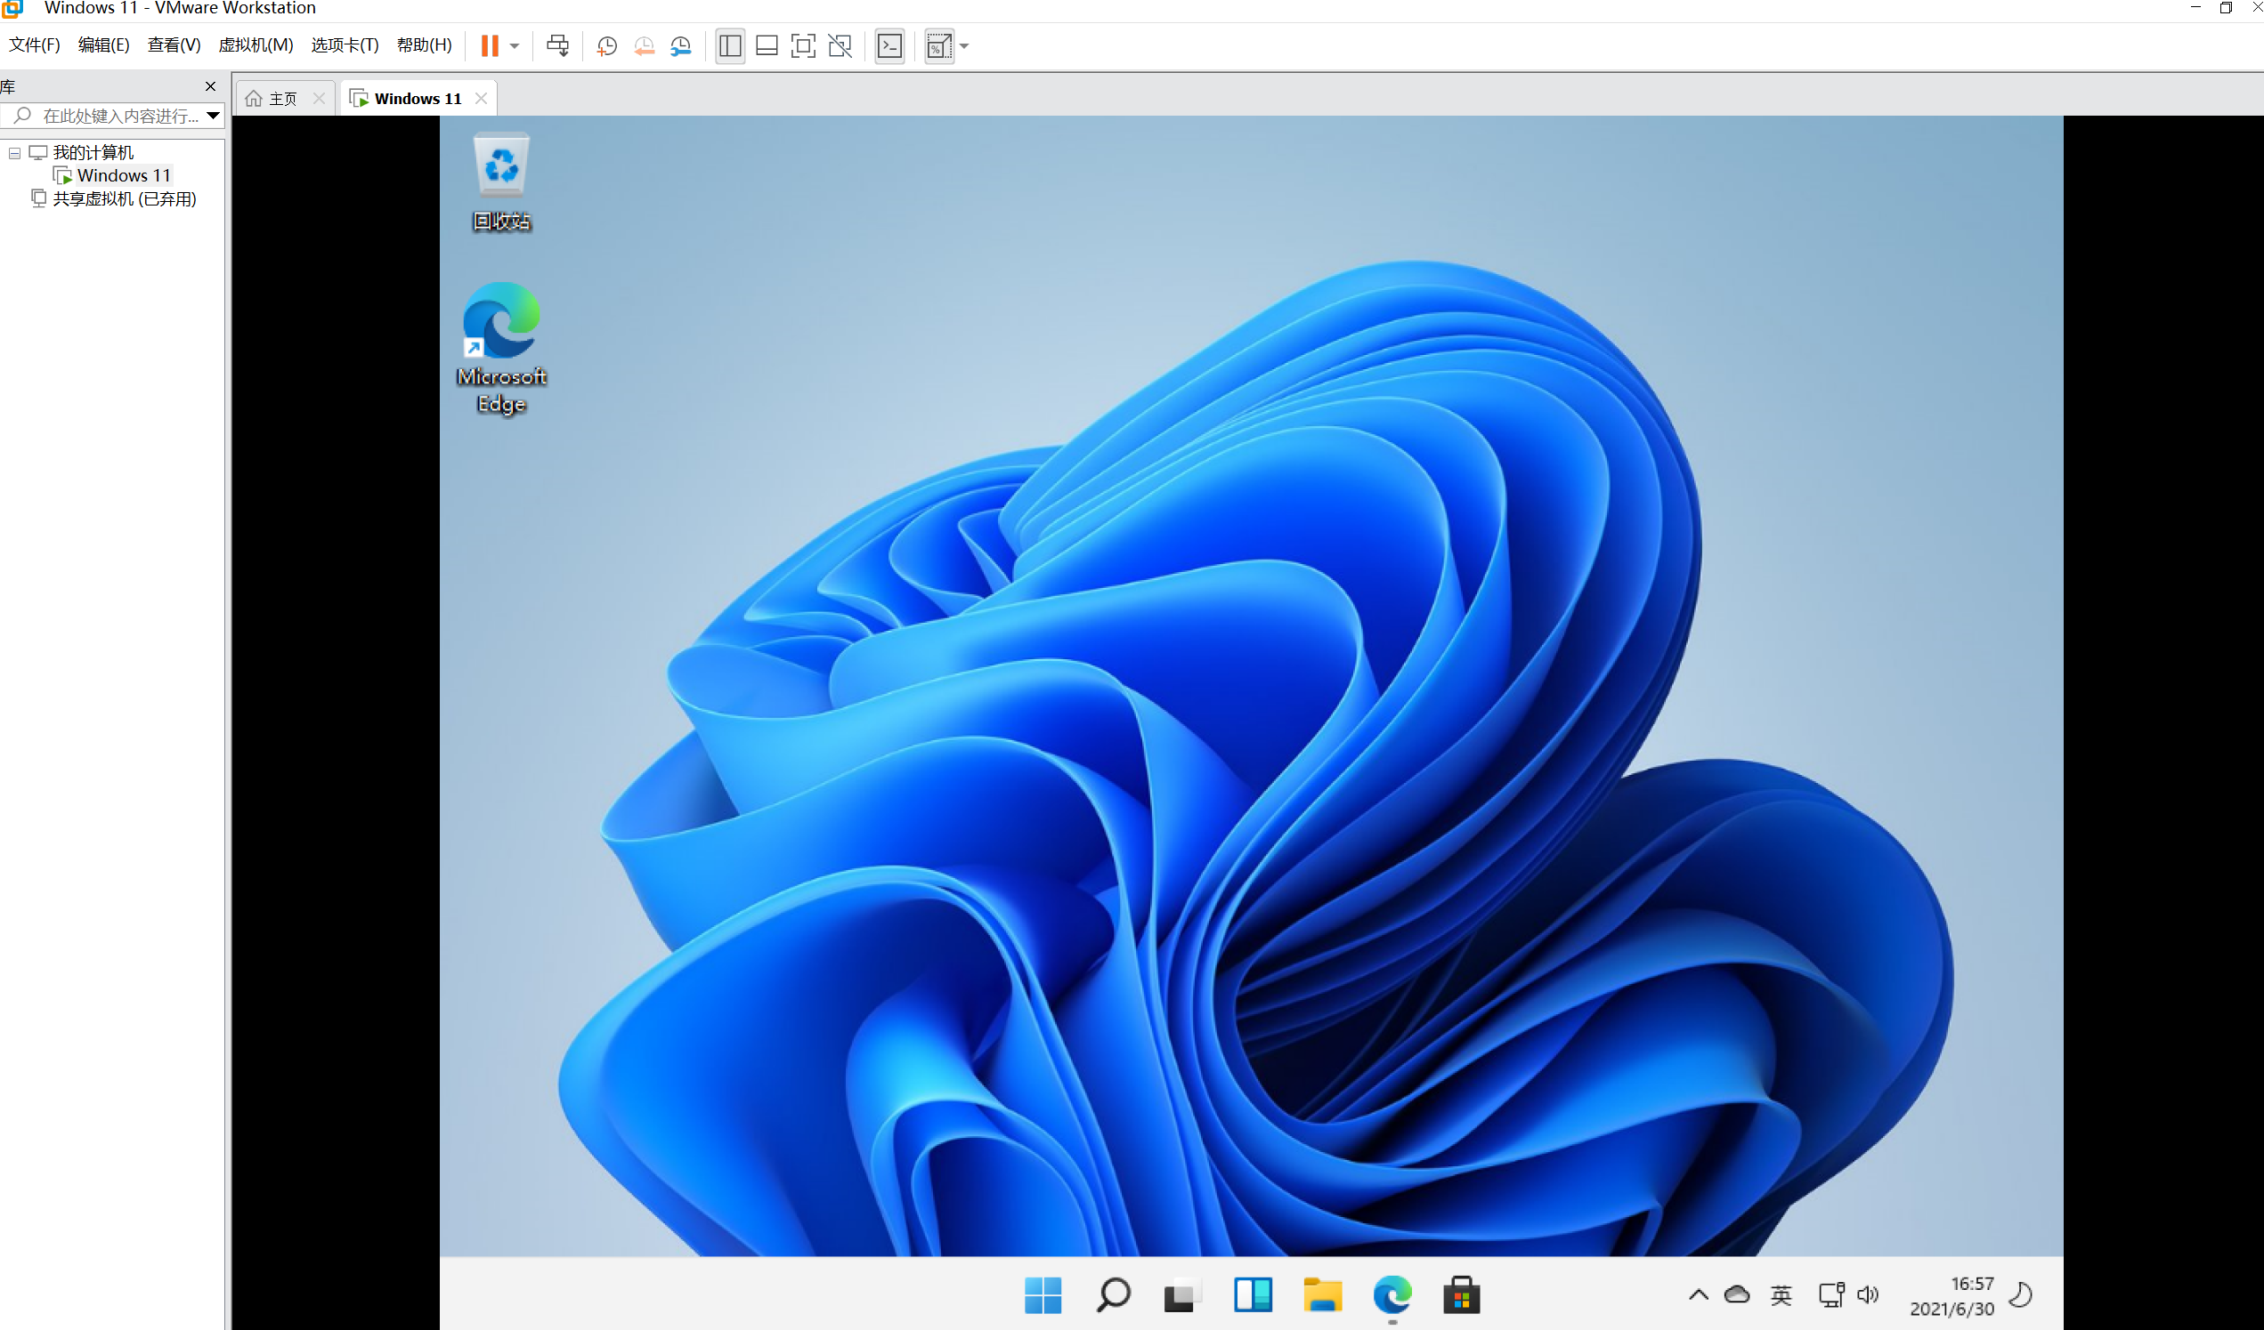Take a snapshot of the VM

click(606, 45)
